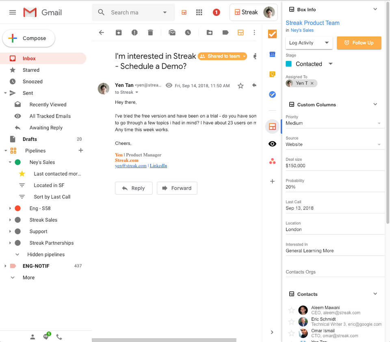
Task: Collapse the Custom Columns section
Action: pos(375,105)
